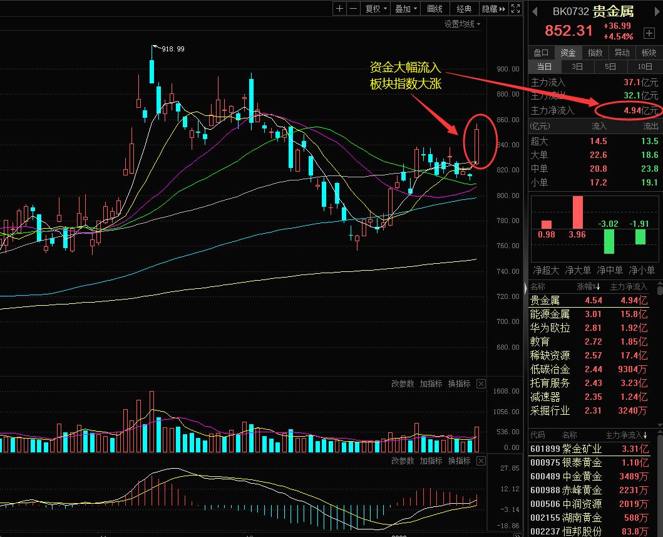This screenshot has width=663, height=537.
Task: Click 改参数 in volume panel
Action: pyautogui.click(x=402, y=384)
